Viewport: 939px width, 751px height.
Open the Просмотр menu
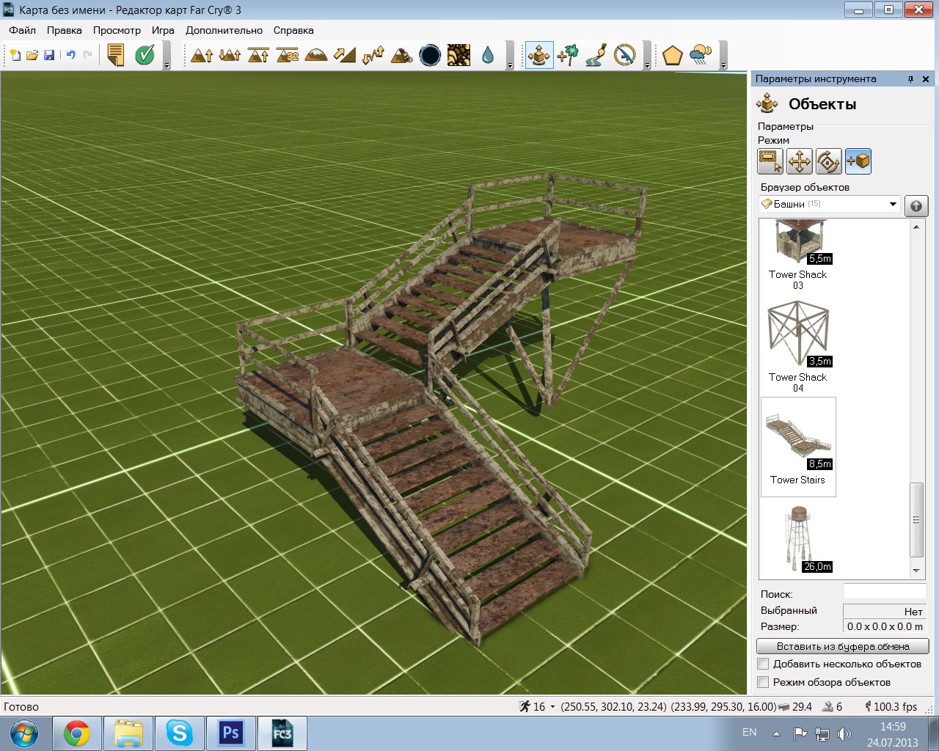point(117,30)
